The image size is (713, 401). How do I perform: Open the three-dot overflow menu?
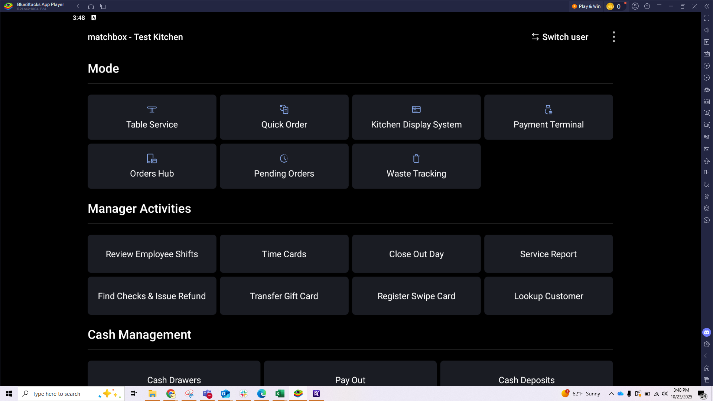pyautogui.click(x=614, y=37)
